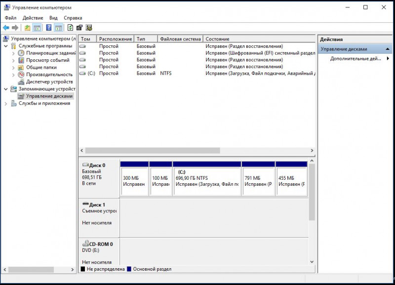Open the Вид menu
Screen dimensions: 395x285
pos(53,18)
